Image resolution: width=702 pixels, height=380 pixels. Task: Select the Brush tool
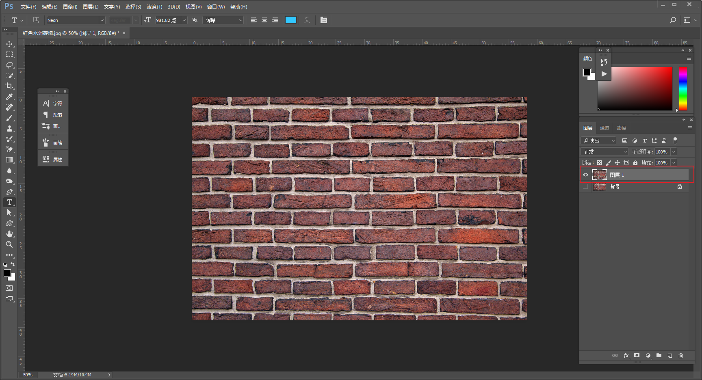(9, 118)
